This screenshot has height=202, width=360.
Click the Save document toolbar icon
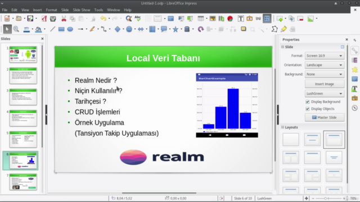[x=30, y=19]
